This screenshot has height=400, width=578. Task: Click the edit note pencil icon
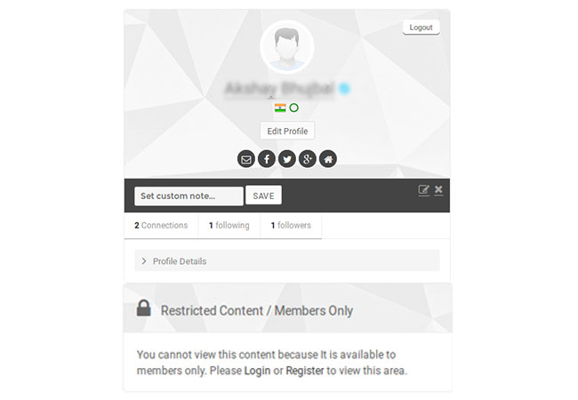coord(423,190)
